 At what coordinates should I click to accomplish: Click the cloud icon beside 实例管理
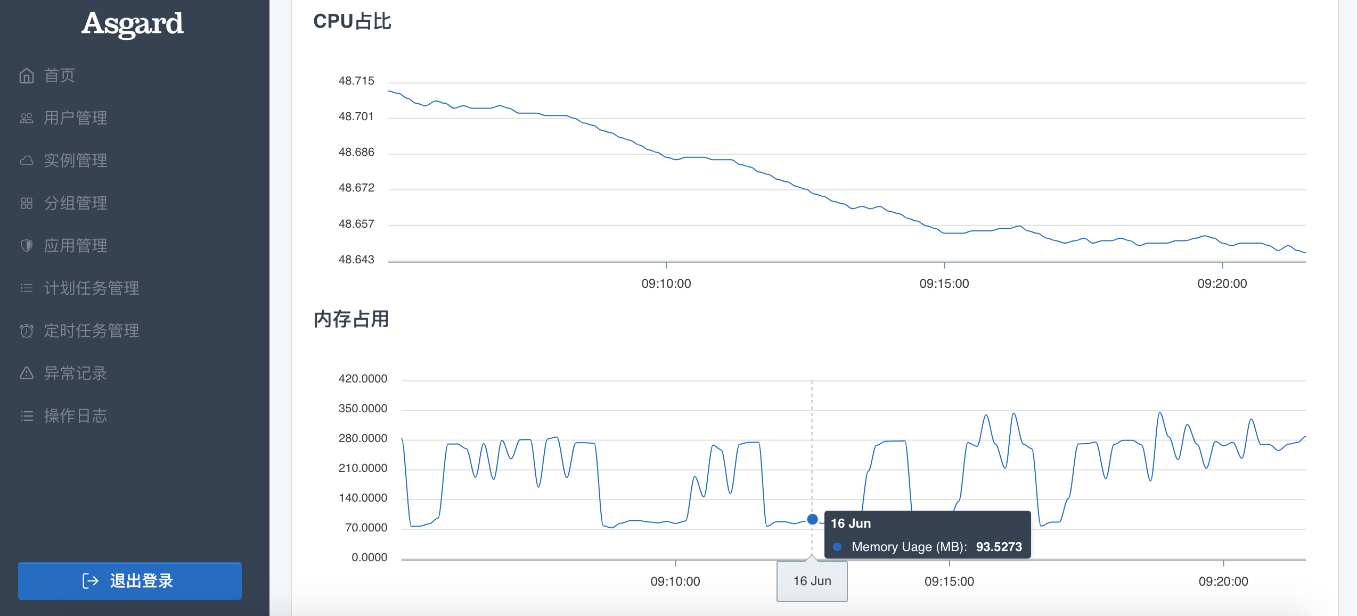26,161
